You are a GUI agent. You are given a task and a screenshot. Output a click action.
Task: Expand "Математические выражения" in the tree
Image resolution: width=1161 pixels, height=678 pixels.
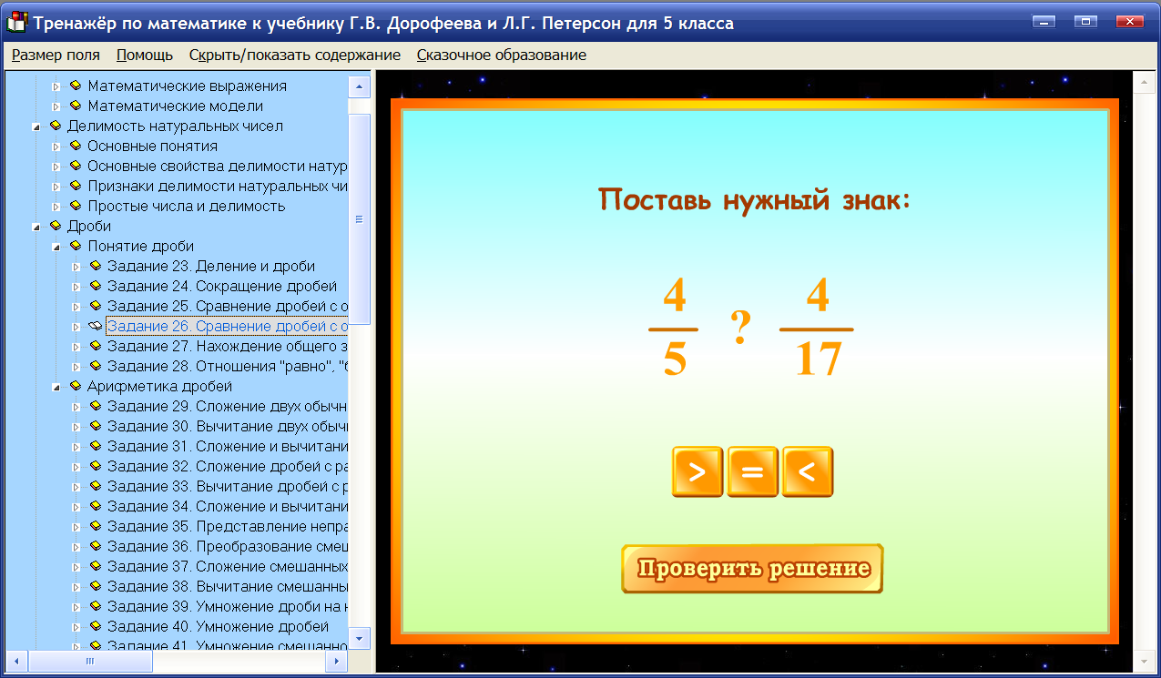point(57,86)
